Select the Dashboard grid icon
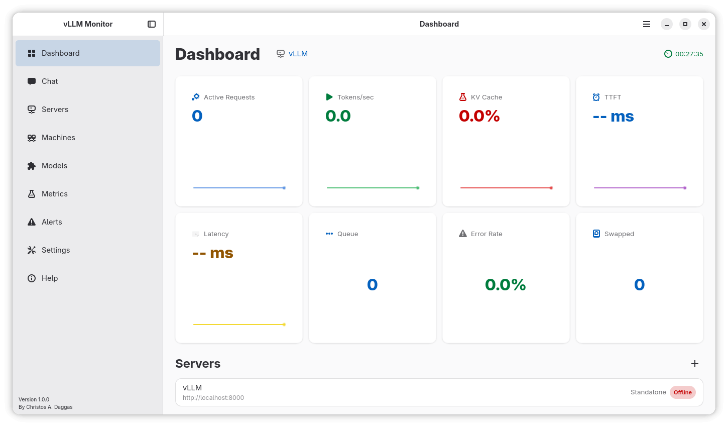This screenshot has width=728, height=427. (32, 53)
